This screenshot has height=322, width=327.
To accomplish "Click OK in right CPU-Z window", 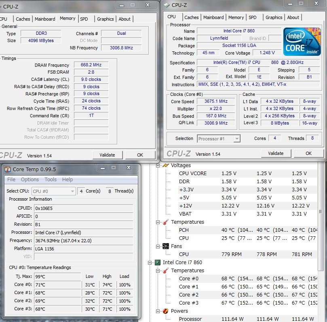I will click(308, 153).
